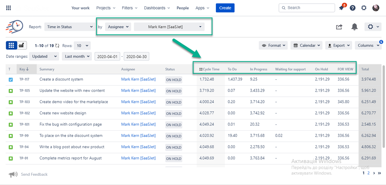Open the Assignee grouping dropdown
Viewport: 386px width, 185px height.
pos(118,27)
